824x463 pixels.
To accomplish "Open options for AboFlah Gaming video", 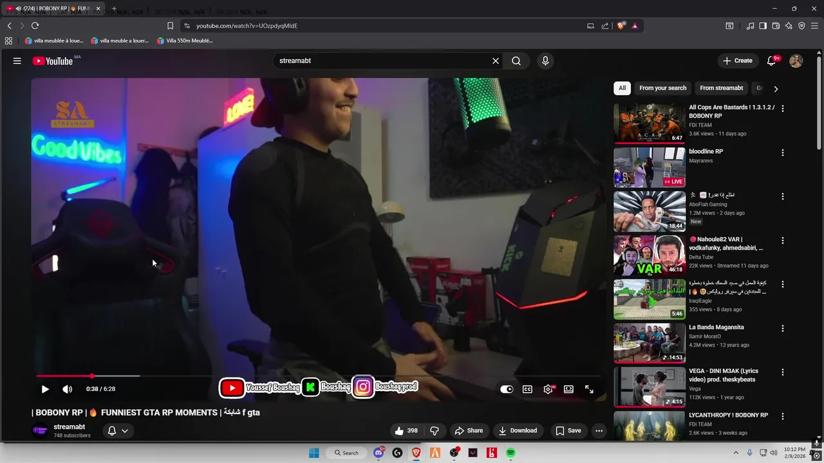I will pos(783,197).
